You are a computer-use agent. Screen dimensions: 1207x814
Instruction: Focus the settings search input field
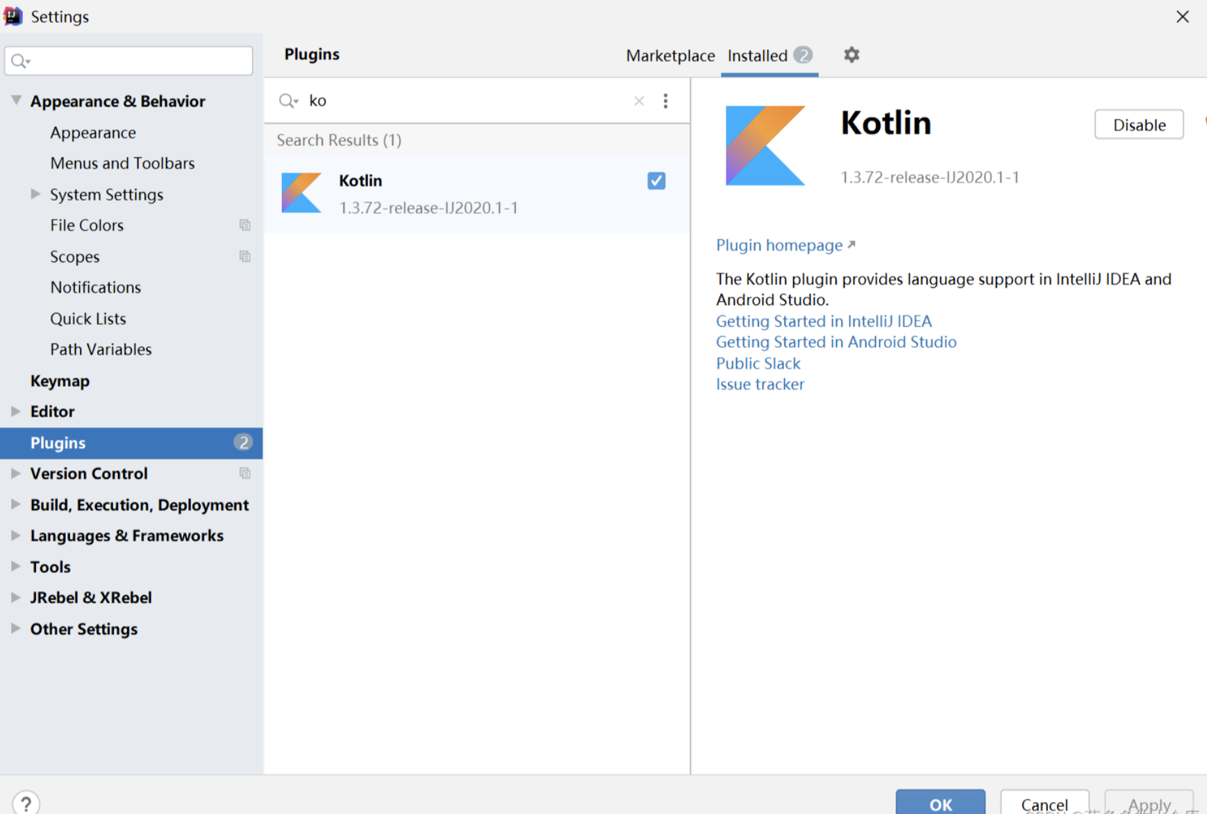pyautogui.click(x=128, y=61)
